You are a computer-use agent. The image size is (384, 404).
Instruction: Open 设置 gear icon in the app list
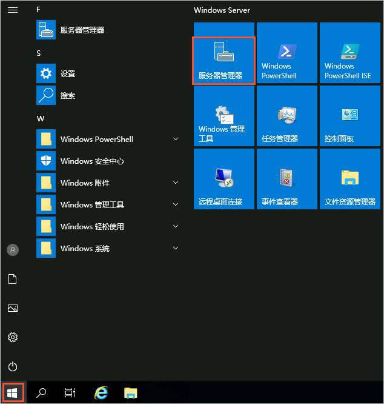(x=46, y=73)
